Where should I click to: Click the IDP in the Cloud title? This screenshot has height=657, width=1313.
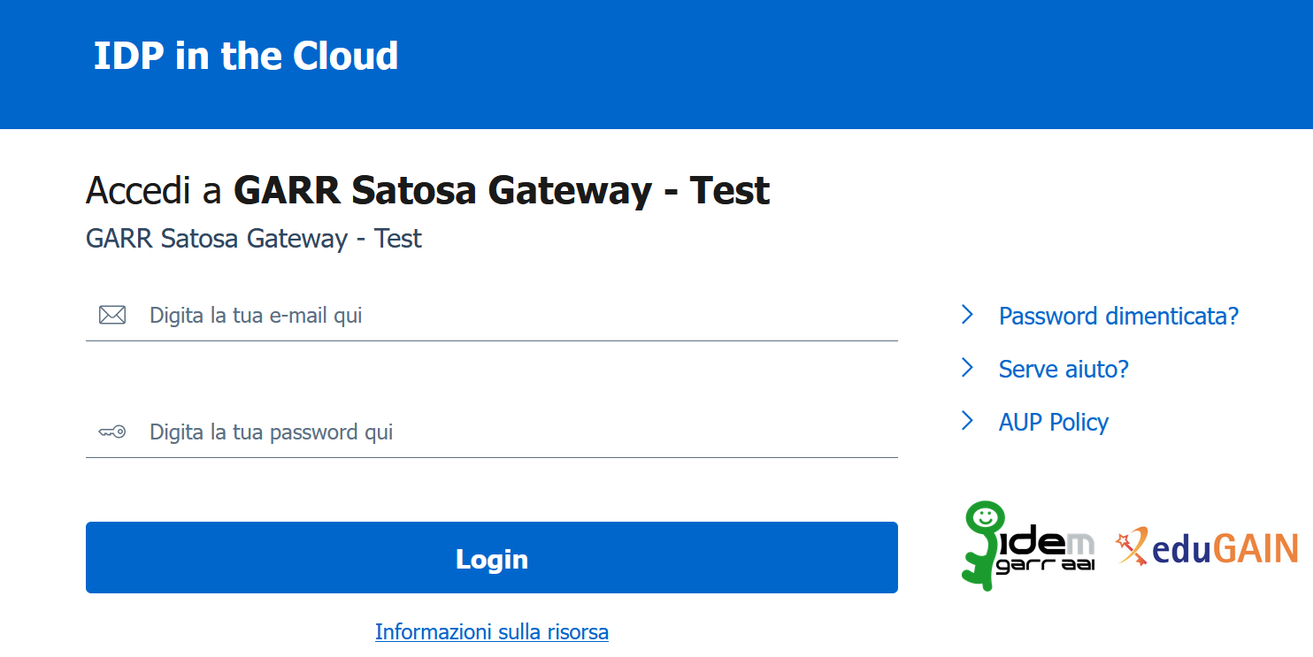coord(244,55)
